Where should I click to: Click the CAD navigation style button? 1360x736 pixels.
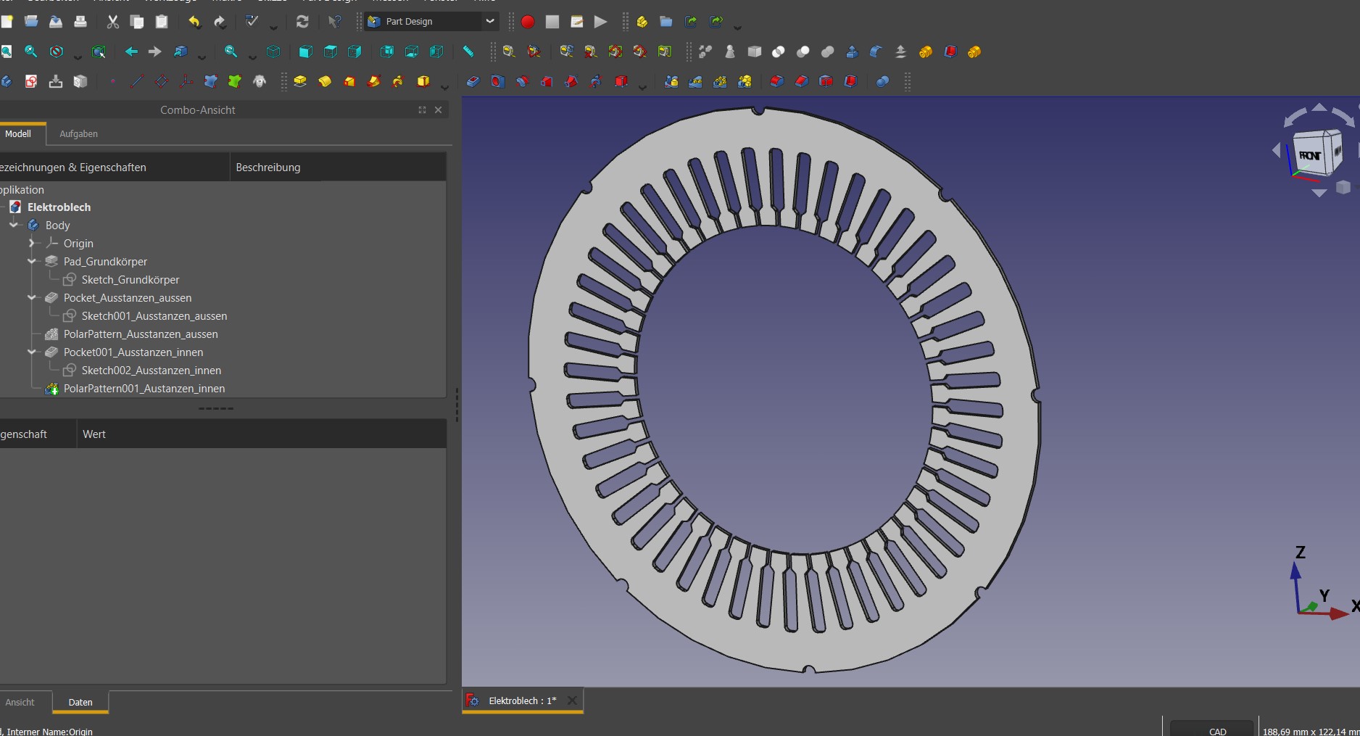1217,729
